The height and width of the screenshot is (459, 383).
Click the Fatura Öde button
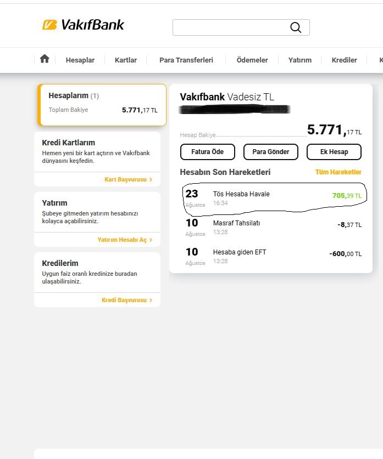pyautogui.click(x=208, y=152)
